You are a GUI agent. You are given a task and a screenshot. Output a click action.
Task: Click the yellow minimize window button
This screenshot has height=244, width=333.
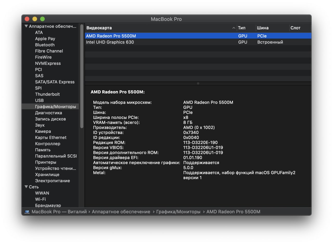point(35,19)
